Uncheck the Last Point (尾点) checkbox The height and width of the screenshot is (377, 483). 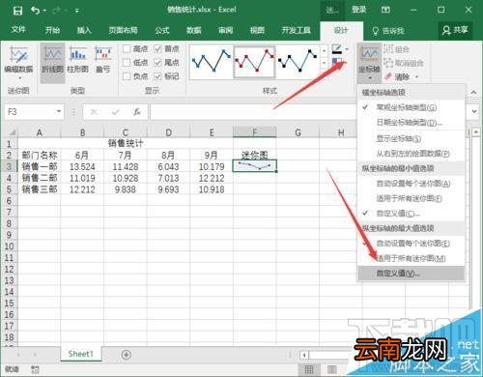click(x=157, y=63)
